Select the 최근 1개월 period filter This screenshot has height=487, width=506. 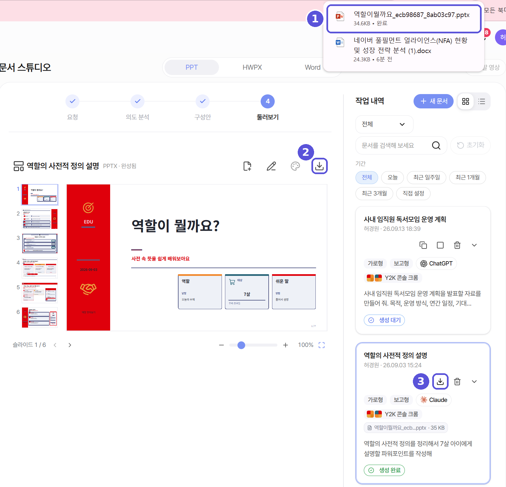point(468,177)
